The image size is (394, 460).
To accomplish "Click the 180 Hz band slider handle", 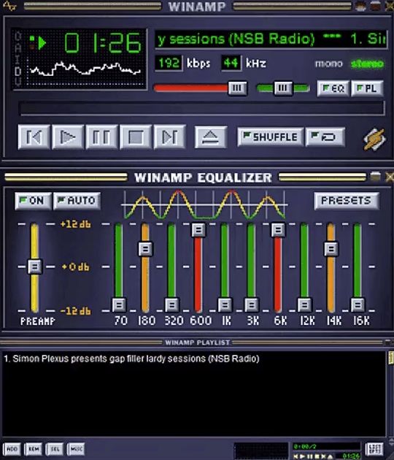I will [145, 249].
